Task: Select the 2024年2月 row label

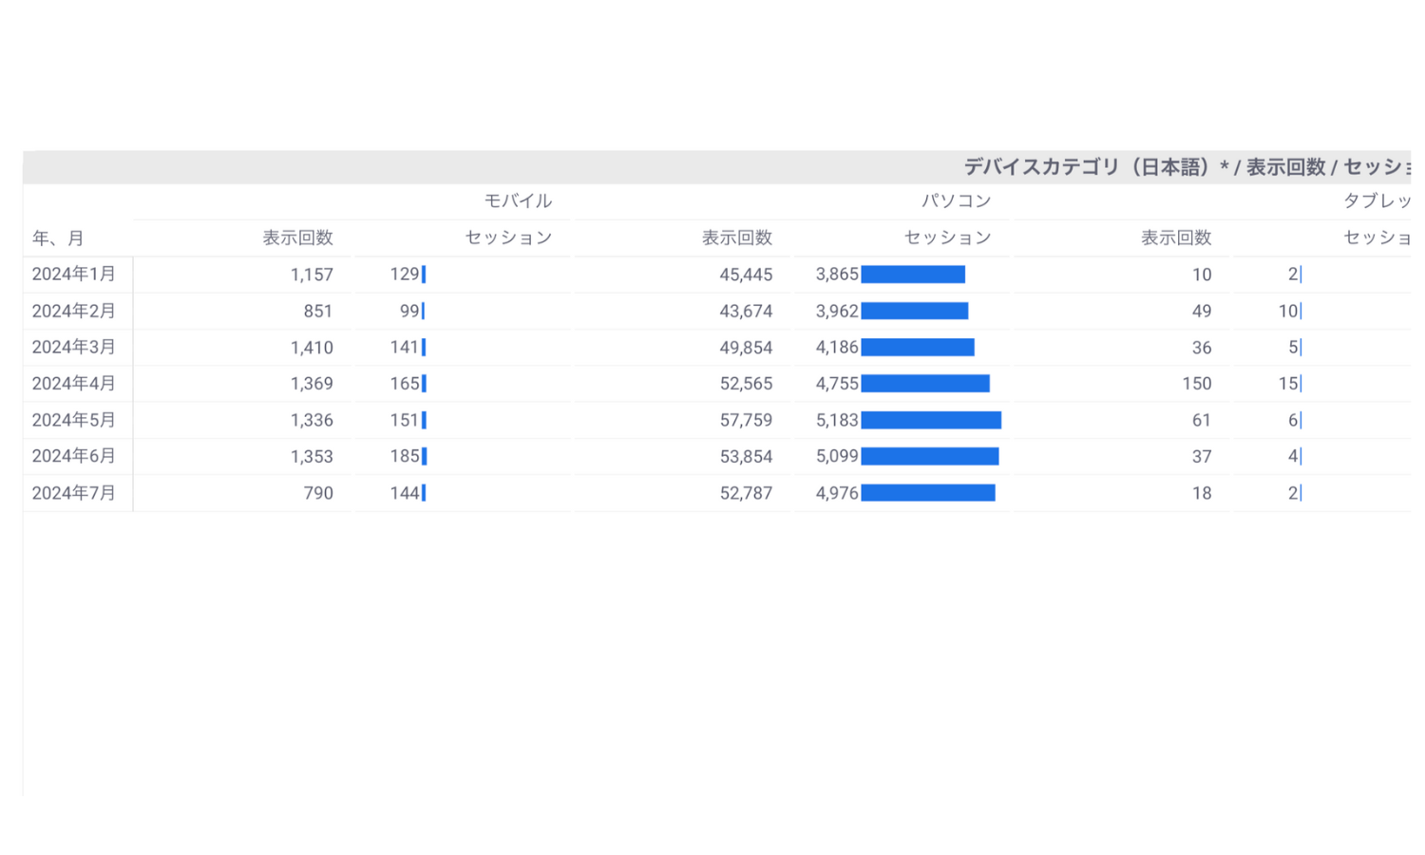Action: pyautogui.click(x=74, y=312)
